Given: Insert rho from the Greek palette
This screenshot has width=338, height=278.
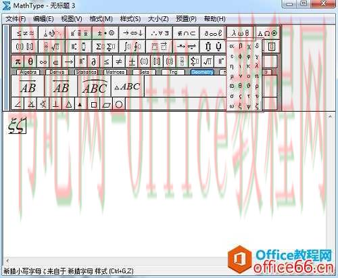Looking at the screenshot, I should 257,86.
